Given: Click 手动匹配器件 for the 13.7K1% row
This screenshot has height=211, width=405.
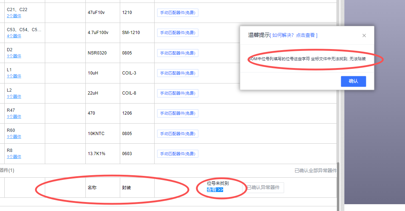Looking at the screenshot, I should [178, 154].
